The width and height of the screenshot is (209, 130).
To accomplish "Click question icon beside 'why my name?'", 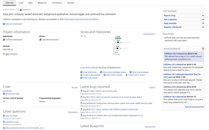I will [x=4, y=116].
